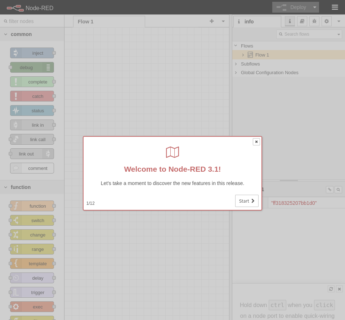
Task: Open the Deploy options dropdown arrow
Action: coord(314,7)
